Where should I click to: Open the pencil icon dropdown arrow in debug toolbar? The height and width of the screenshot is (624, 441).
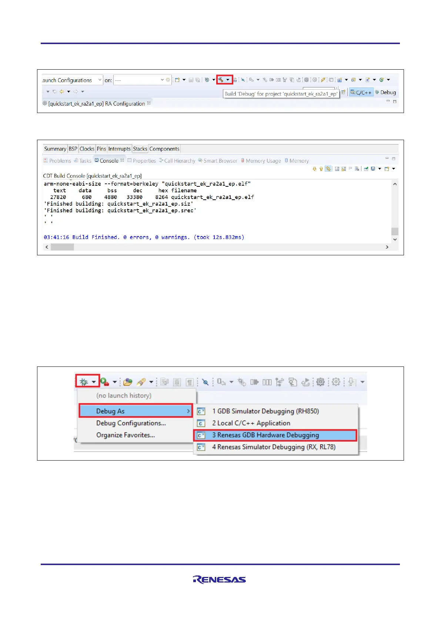[151, 382]
